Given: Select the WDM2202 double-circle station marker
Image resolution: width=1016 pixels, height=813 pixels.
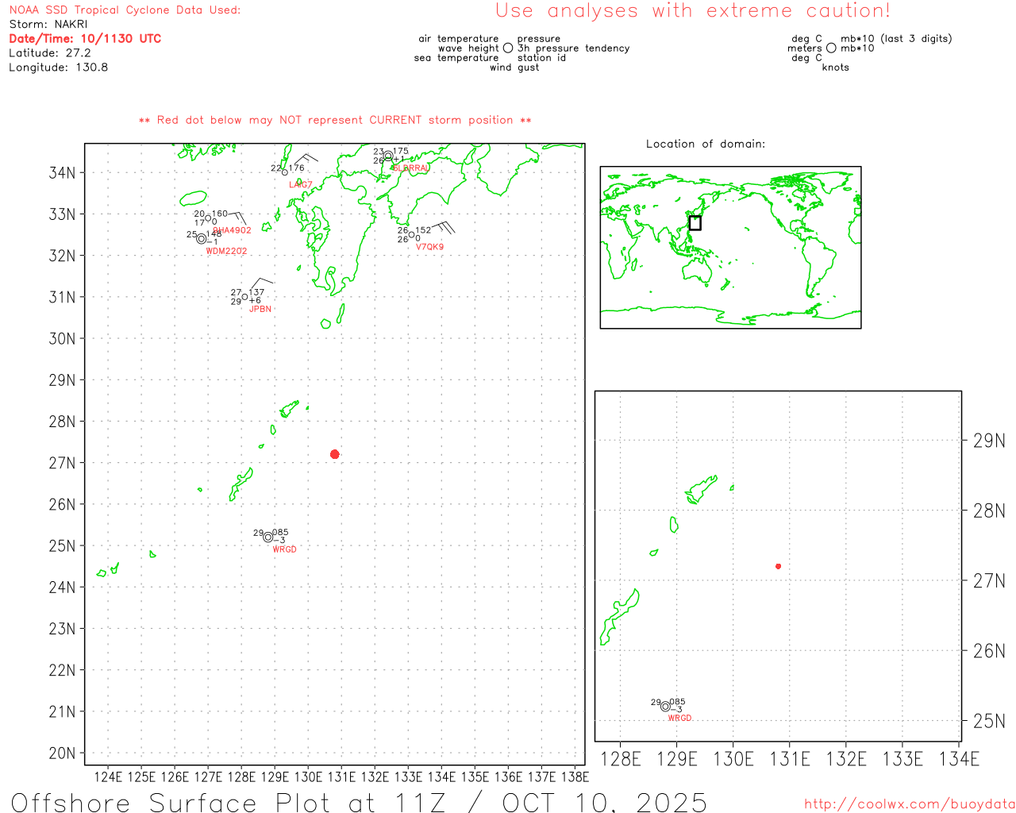Looking at the screenshot, I should coord(201,239).
